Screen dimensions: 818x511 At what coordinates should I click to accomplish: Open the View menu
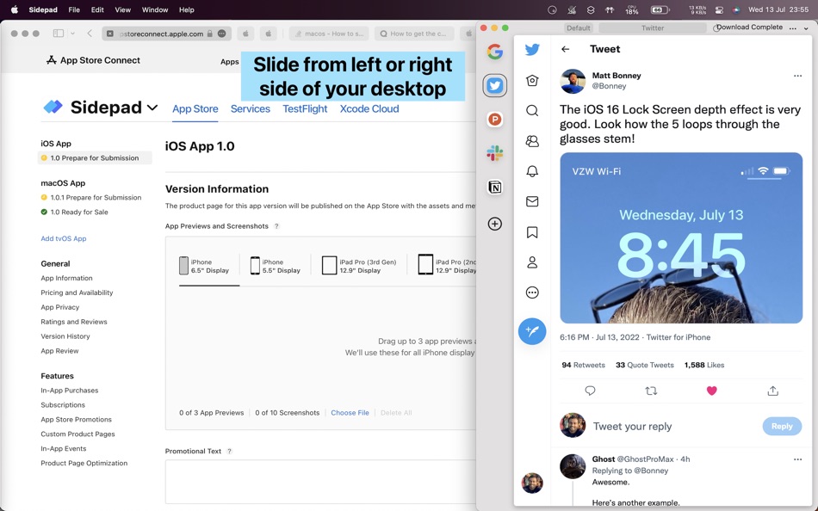[x=122, y=9]
